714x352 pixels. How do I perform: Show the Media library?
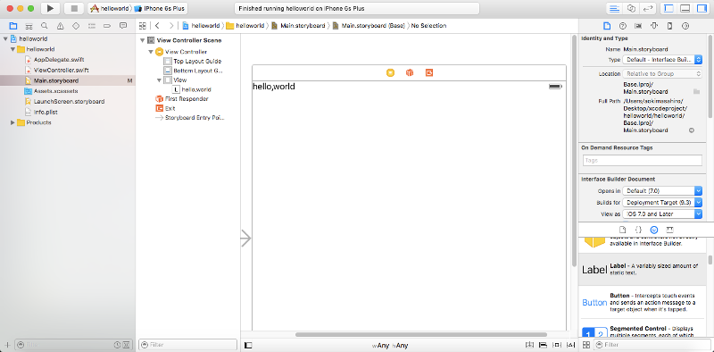coord(670,230)
